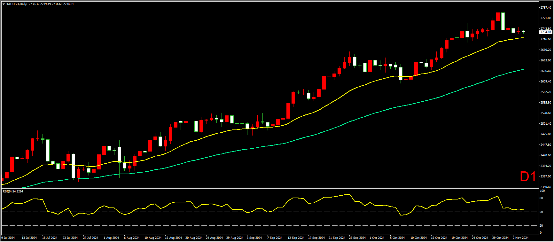Click the 9 Jul 2024 date label

pyautogui.click(x=8, y=238)
